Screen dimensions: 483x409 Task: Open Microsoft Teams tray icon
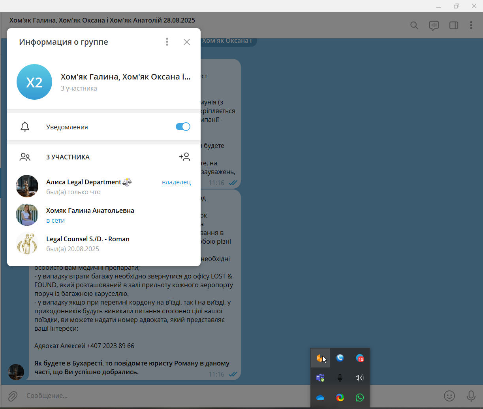[x=320, y=378]
